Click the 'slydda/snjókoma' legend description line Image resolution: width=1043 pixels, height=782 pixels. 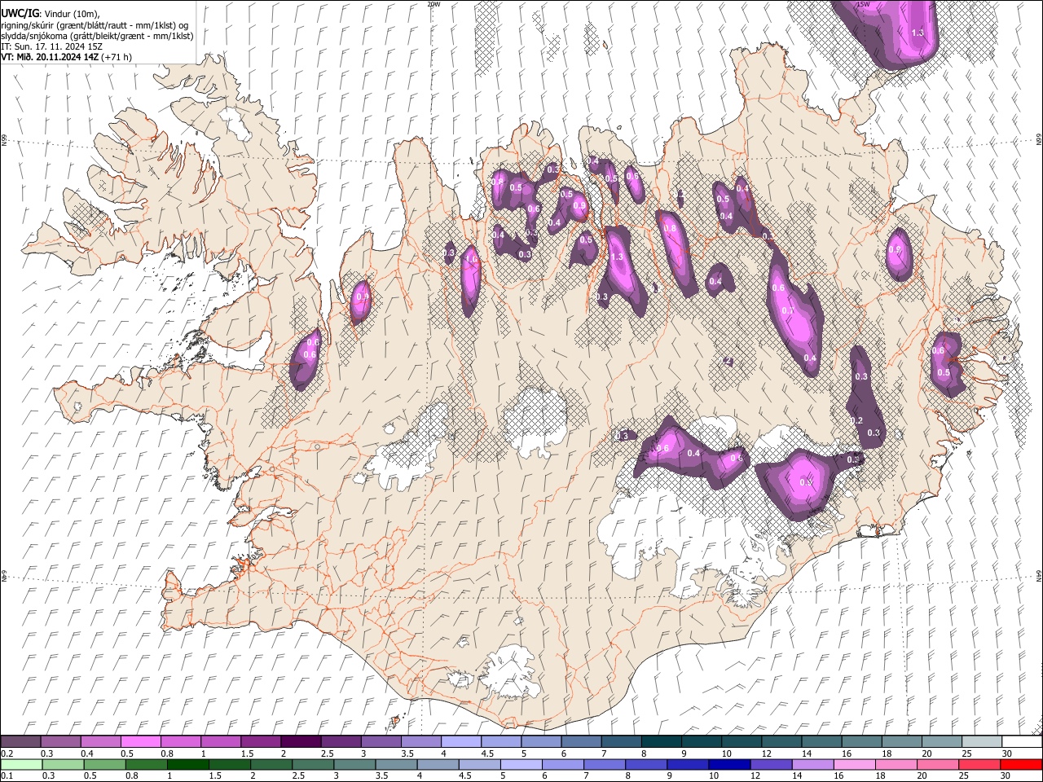tap(97, 36)
